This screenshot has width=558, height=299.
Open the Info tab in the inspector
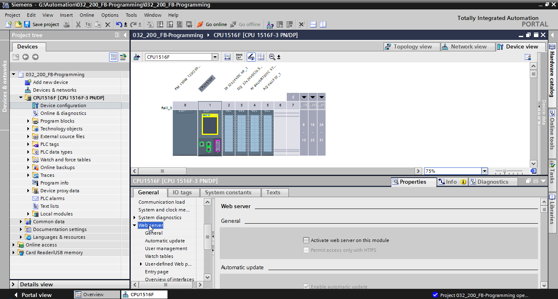(x=452, y=182)
